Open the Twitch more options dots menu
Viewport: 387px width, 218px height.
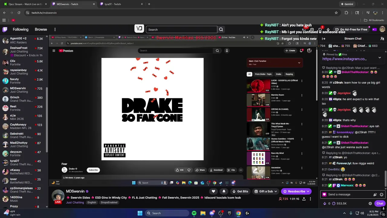pos(55,29)
